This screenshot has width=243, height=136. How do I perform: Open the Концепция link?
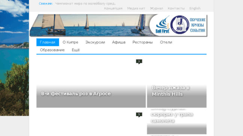coord(113,8)
